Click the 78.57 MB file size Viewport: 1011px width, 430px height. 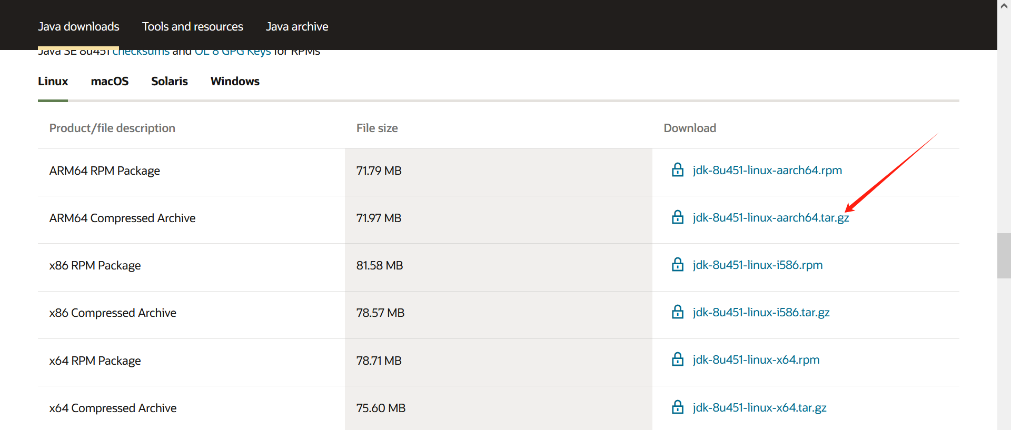point(380,313)
